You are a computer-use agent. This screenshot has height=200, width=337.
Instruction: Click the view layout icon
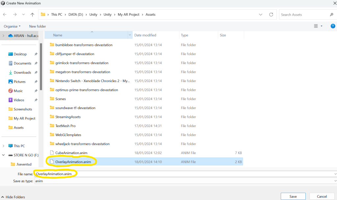316,26
